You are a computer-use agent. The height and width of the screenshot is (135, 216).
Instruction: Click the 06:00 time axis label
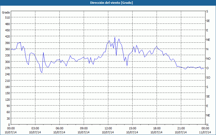click(x=59, y=129)
